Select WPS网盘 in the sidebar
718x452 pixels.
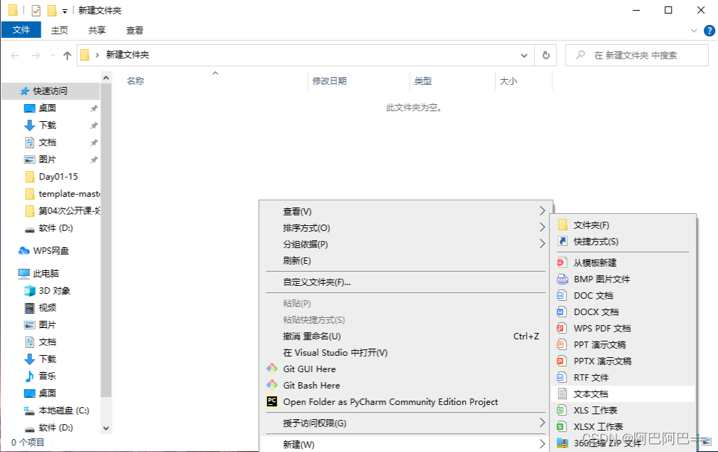(51, 251)
